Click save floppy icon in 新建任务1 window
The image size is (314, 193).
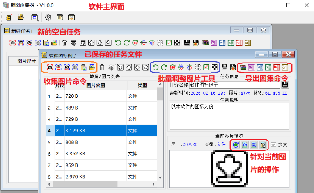click(x=187, y=43)
